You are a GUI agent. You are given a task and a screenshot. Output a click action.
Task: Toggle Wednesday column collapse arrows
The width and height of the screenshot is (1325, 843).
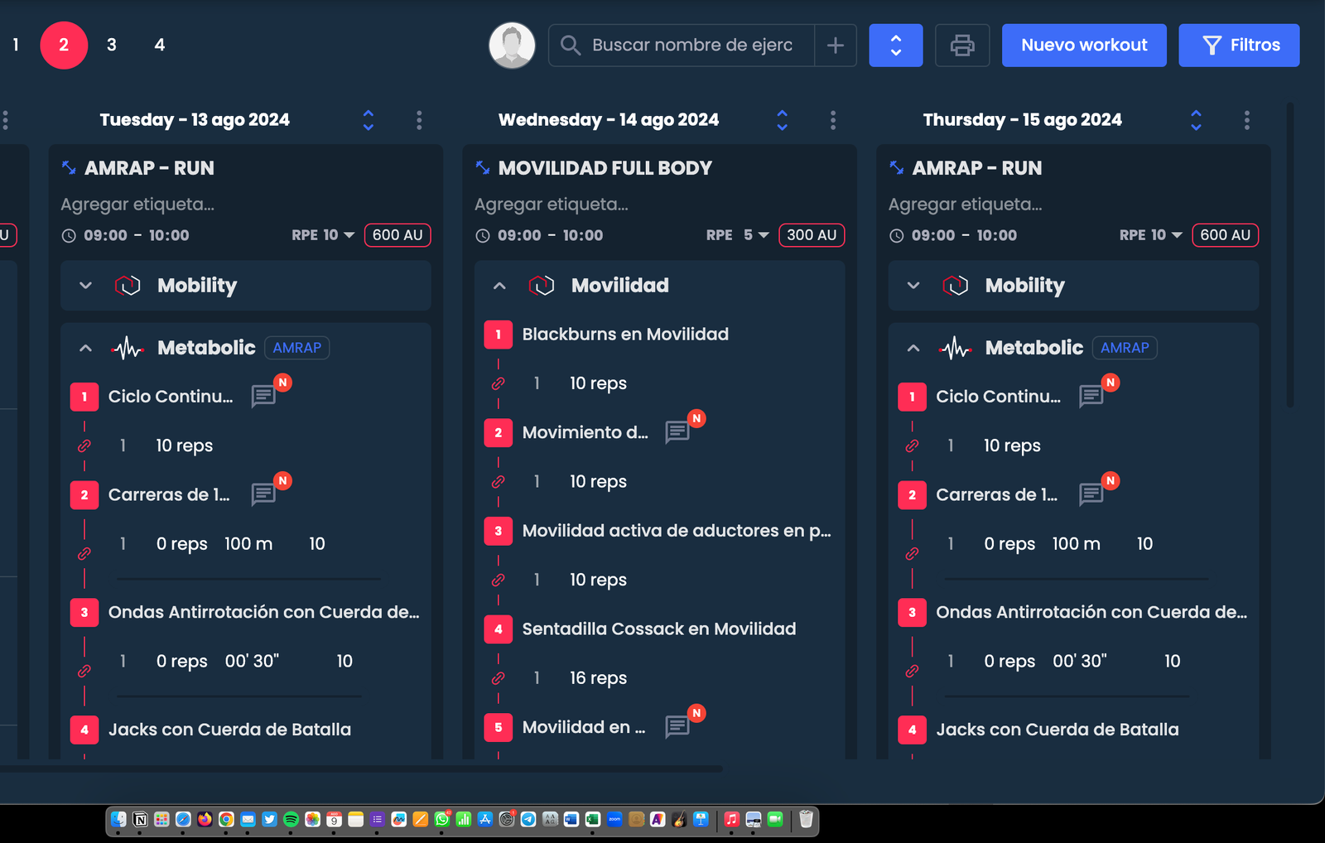pos(782,120)
